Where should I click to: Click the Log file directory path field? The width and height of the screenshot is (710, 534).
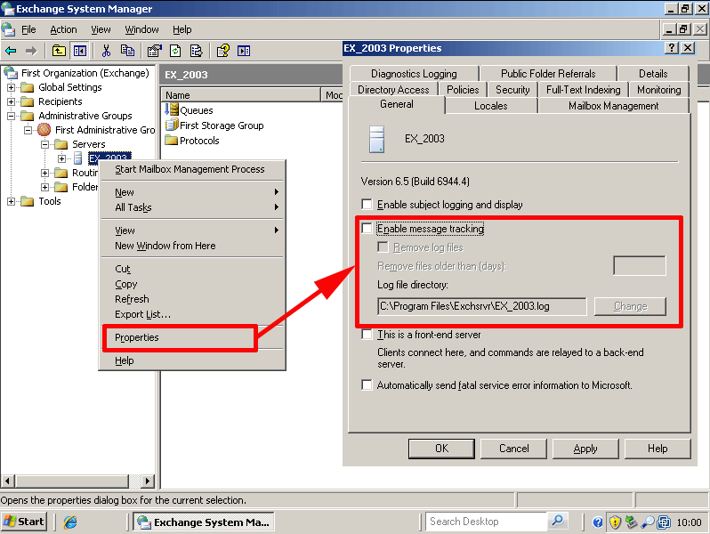pos(482,306)
